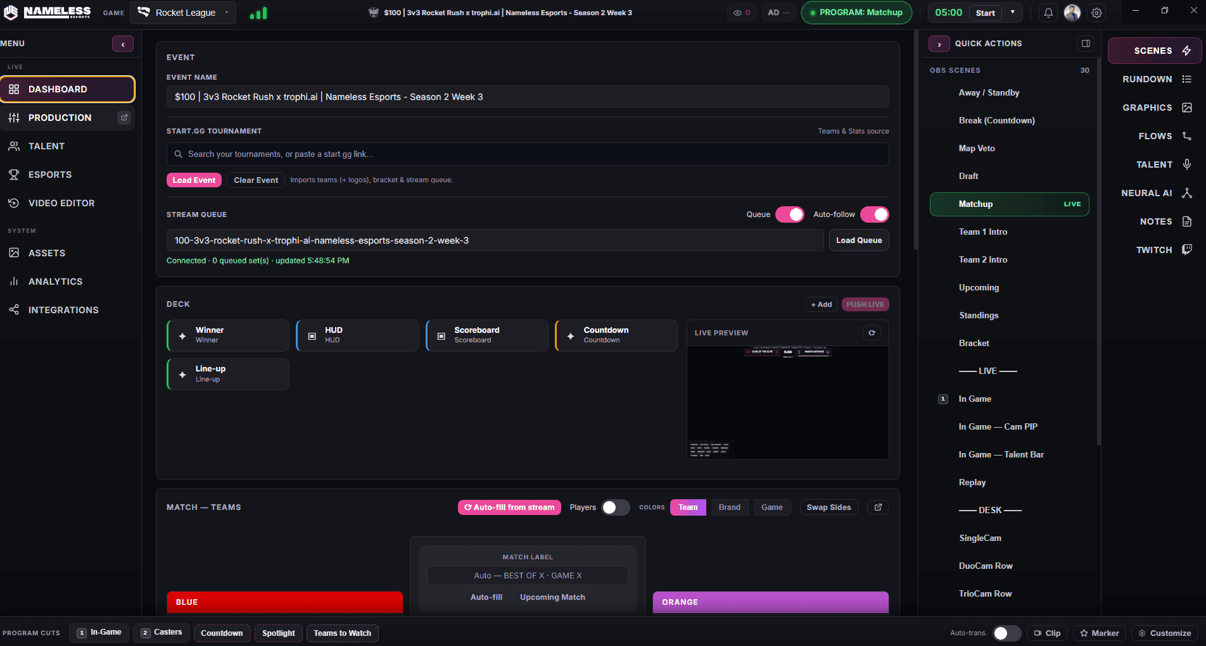Open the Dashboard menu item

pos(68,89)
